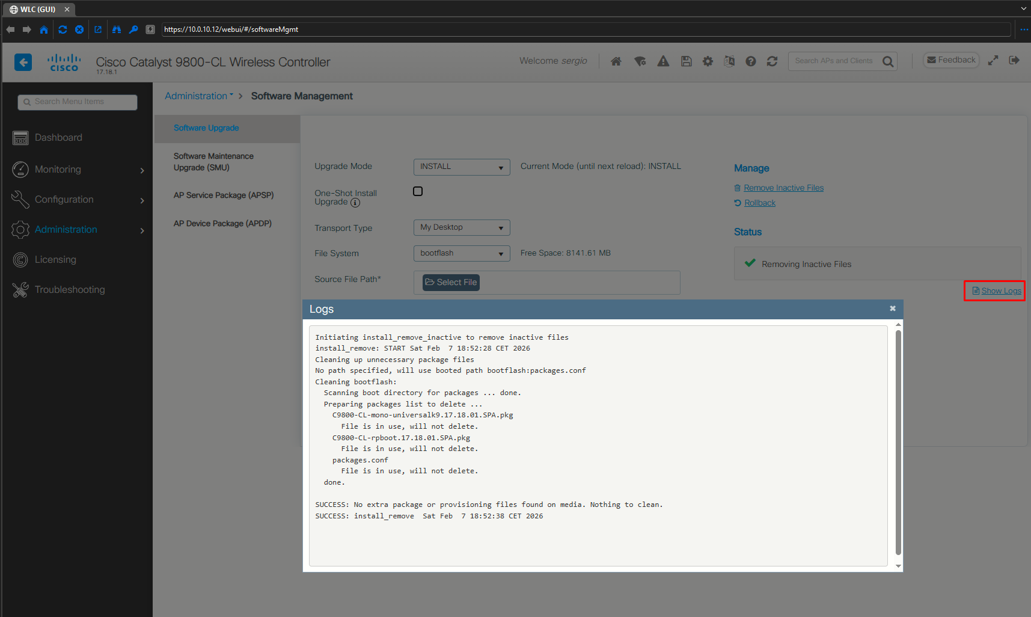Screen dimensions: 1031x617
Task: Open the File System bootflash dropdown
Action: (462, 253)
